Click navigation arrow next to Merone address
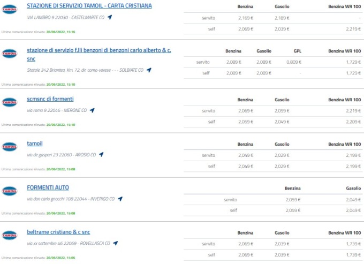The height and width of the screenshot is (264, 364). [92, 110]
